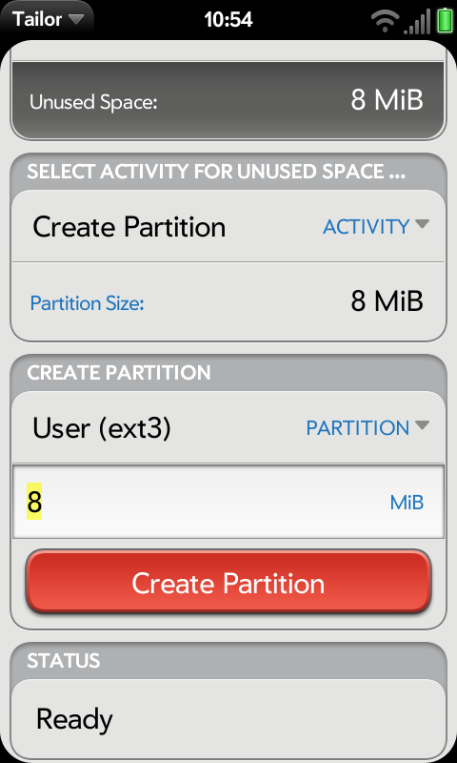The width and height of the screenshot is (457, 763).
Task: Tap the Create Partition activity label
Action: click(129, 227)
